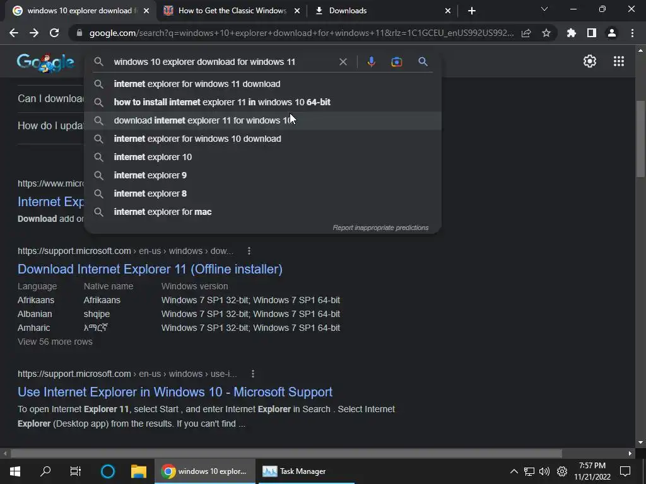Open Windows taskbar search
The image size is (646, 484).
[45, 471]
